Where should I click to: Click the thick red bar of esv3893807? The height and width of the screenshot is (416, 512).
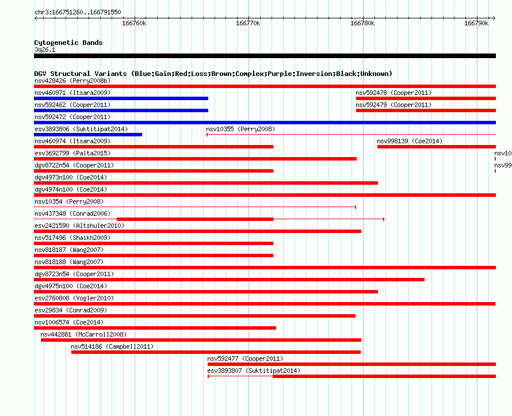[x=384, y=376]
